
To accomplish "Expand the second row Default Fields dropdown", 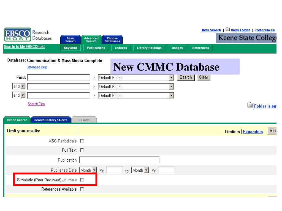I will tap(136, 87).
